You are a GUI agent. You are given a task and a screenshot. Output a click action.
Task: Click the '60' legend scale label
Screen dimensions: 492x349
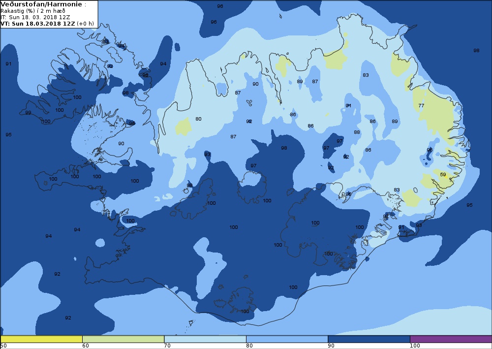point(85,346)
